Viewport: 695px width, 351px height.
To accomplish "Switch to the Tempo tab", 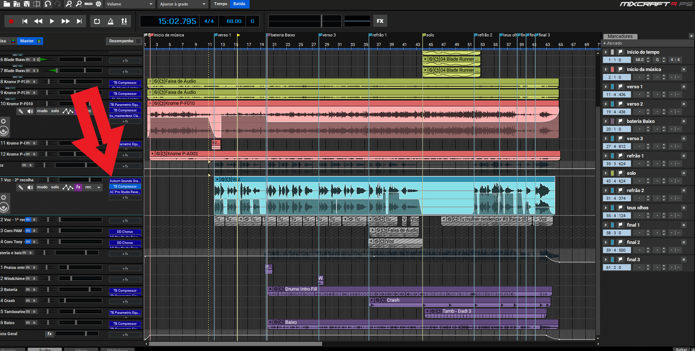I will click(221, 4).
